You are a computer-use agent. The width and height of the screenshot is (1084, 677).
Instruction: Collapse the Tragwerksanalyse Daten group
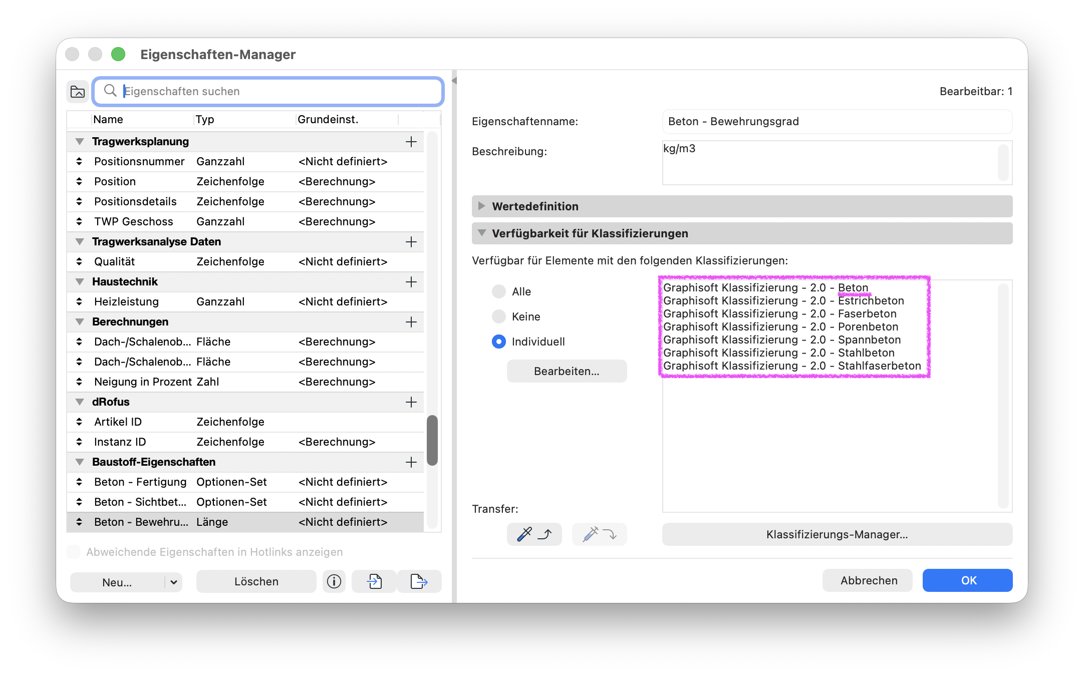(80, 242)
